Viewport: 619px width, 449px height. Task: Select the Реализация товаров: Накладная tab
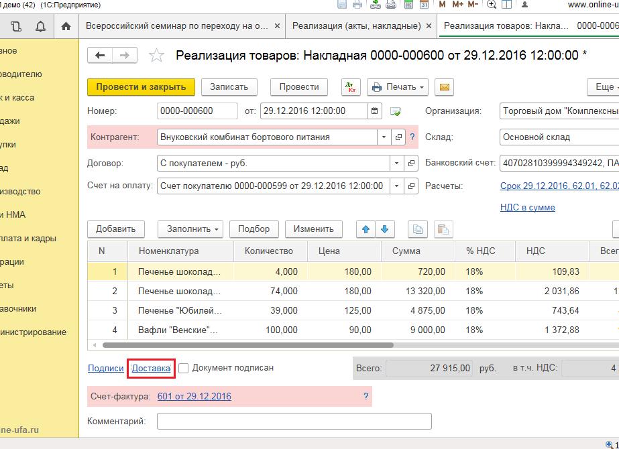pyautogui.click(x=529, y=26)
